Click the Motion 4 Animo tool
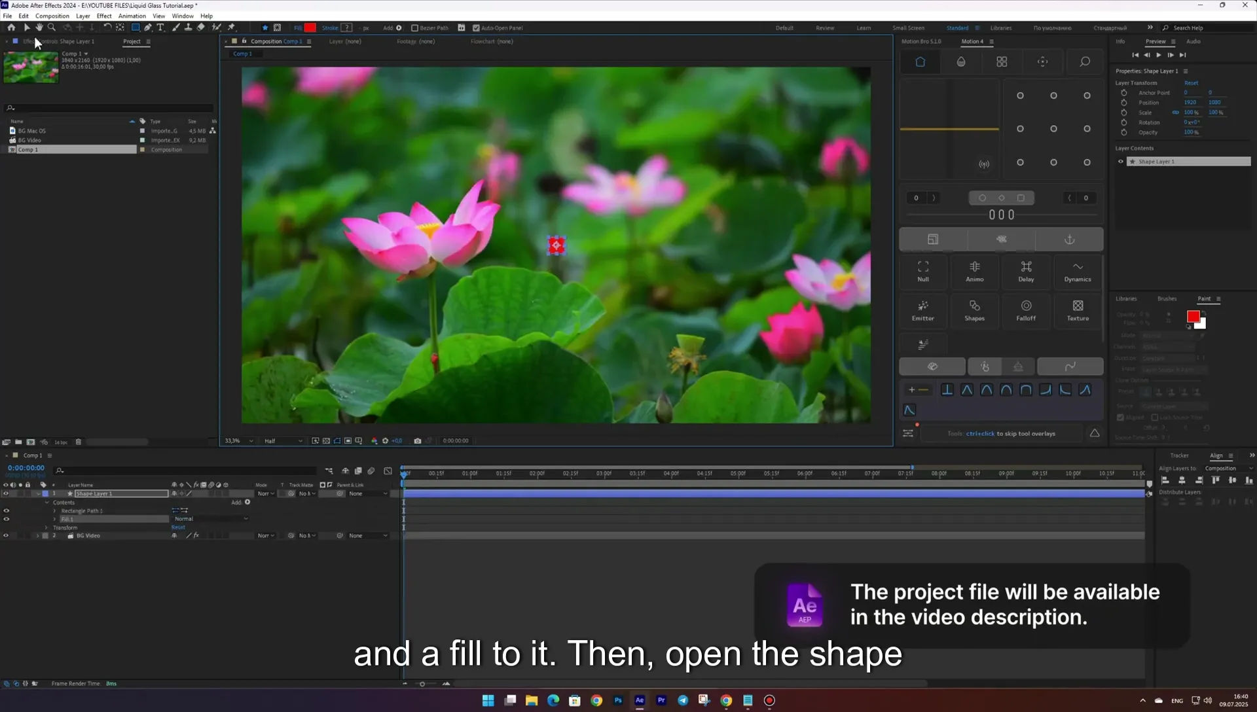 coord(975,271)
